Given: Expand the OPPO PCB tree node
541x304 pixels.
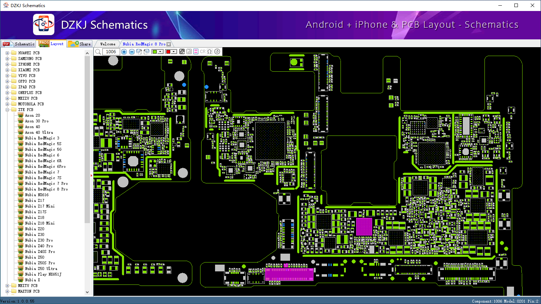Looking at the screenshot, I should pos(7,81).
